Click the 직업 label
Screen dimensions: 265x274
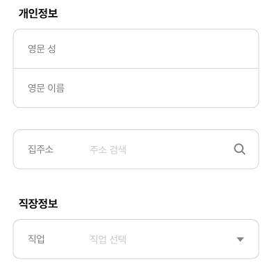click(x=36, y=239)
